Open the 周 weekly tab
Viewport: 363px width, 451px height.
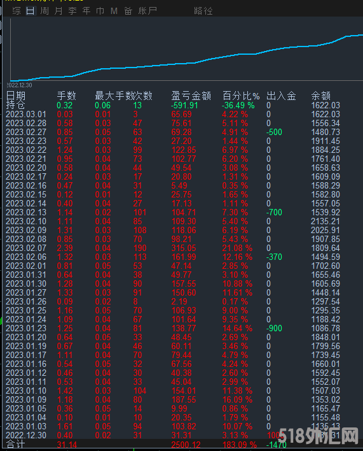tap(45, 11)
